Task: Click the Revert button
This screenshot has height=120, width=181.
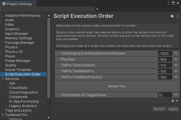Action: [159, 109]
